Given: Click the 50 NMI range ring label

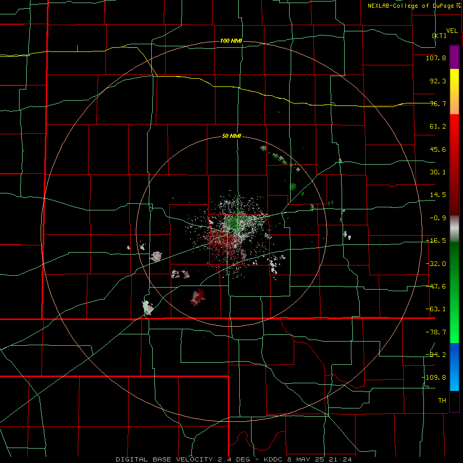Looking at the screenshot, I should [232, 136].
